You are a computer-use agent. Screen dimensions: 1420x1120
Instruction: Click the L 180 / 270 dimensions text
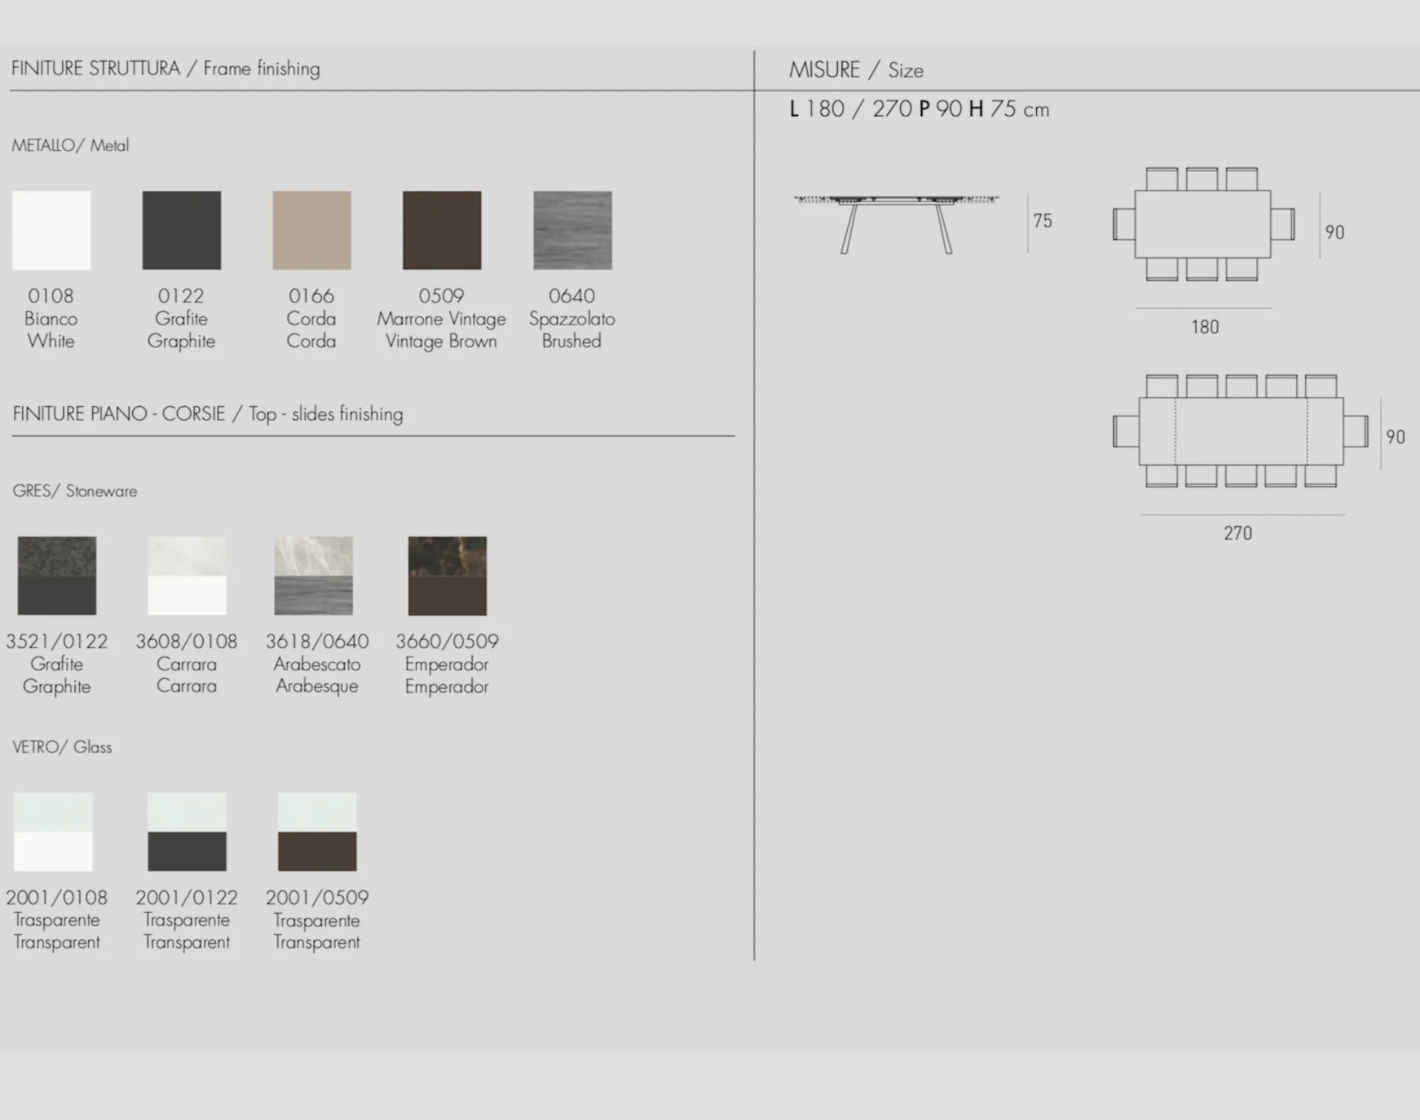click(919, 109)
